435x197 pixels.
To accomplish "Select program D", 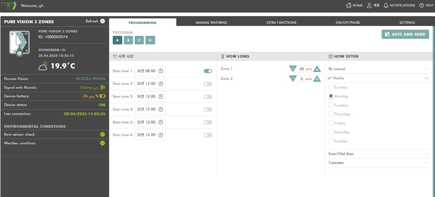I will click(150, 40).
